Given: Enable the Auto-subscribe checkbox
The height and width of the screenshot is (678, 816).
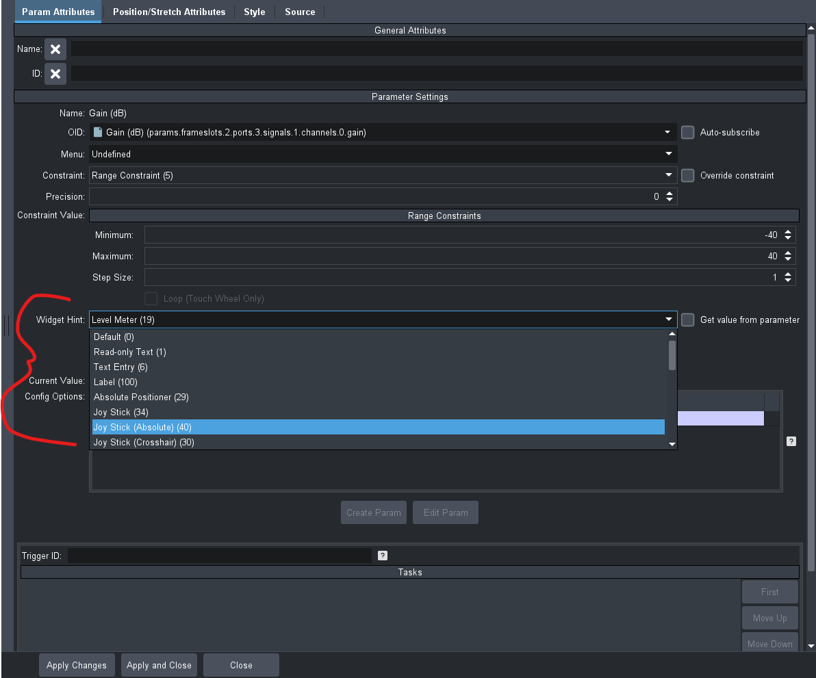Looking at the screenshot, I should click(x=688, y=133).
